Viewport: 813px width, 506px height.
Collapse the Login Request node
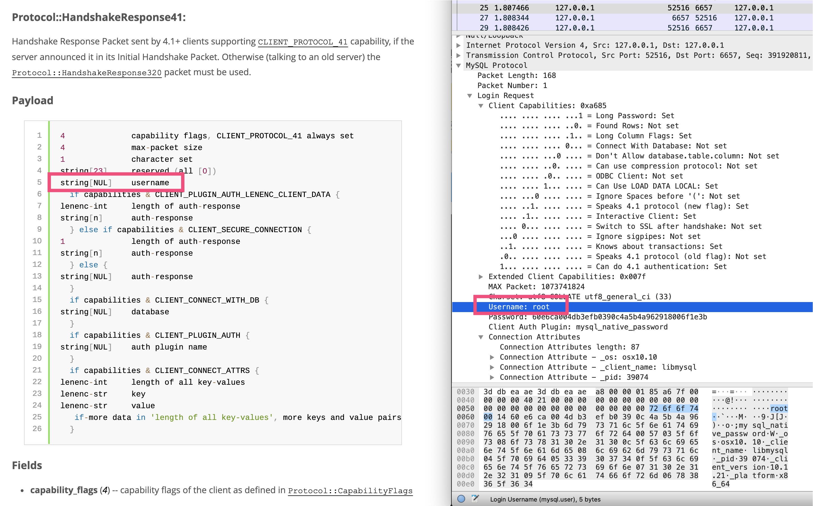470,96
